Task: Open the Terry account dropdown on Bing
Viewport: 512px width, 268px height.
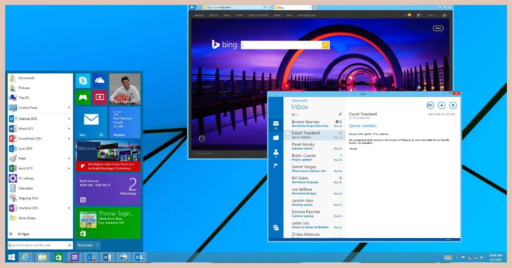Action: tap(432, 15)
